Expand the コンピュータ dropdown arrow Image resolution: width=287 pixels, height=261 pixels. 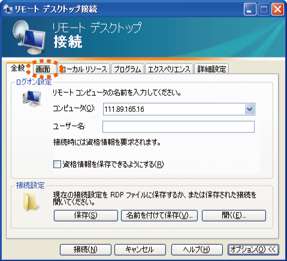coord(249,109)
